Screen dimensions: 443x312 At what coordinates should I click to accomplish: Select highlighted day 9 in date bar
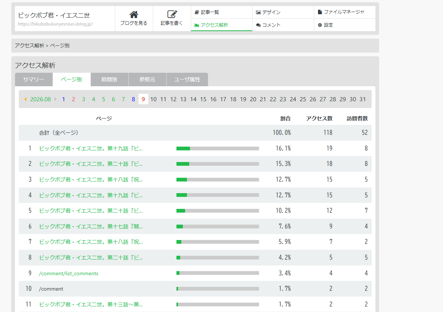(x=143, y=99)
